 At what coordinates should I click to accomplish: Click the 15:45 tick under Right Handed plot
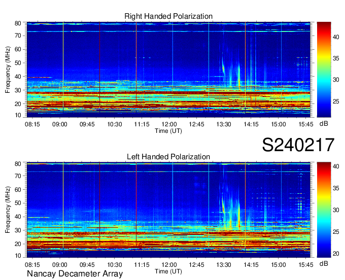306,124
